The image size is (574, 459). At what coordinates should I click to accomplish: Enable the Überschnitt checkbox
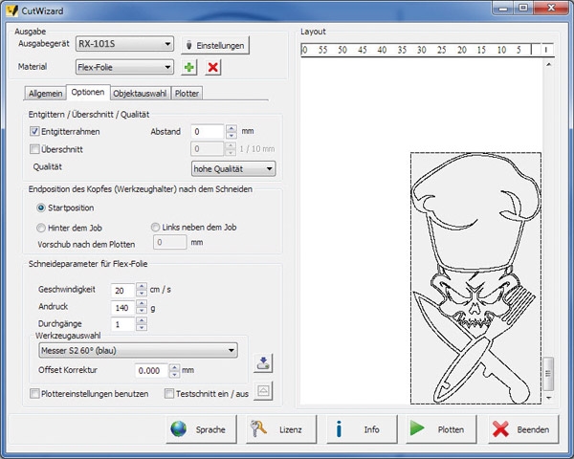(35, 149)
